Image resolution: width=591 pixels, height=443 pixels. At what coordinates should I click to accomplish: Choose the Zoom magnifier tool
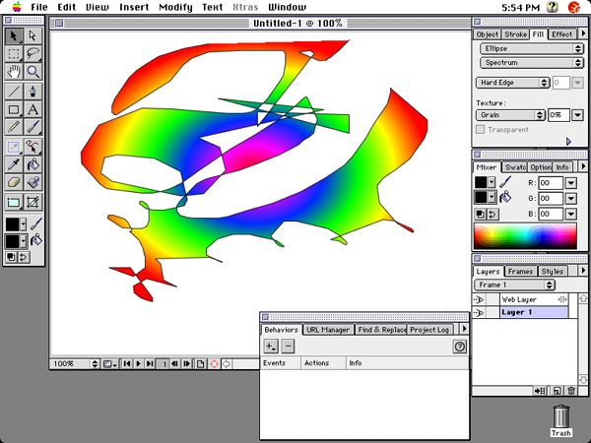33,72
